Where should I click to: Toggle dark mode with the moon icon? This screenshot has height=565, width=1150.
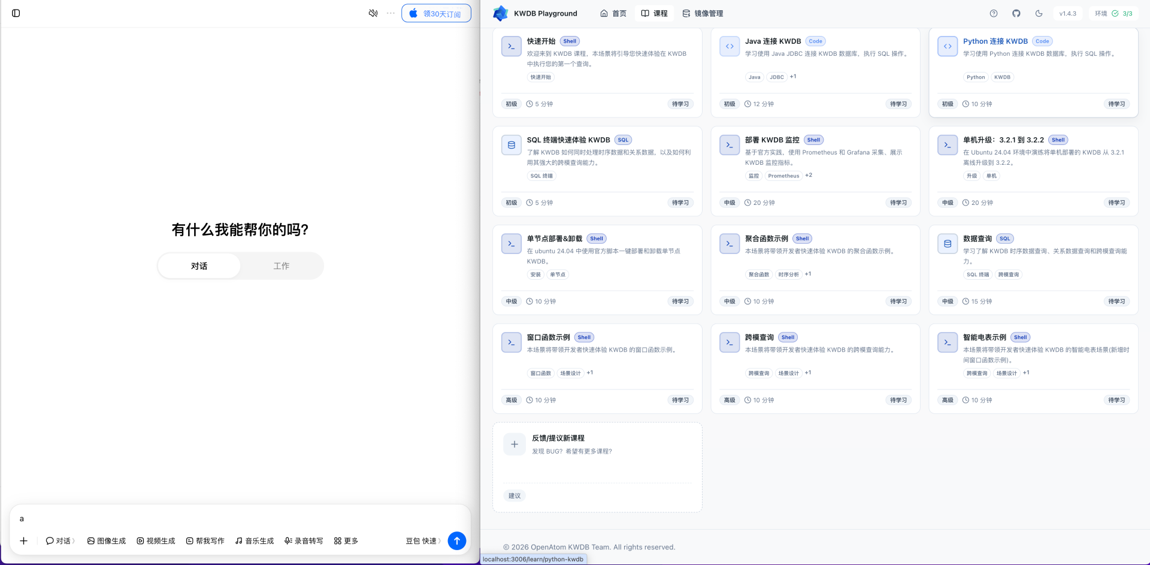(x=1039, y=13)
